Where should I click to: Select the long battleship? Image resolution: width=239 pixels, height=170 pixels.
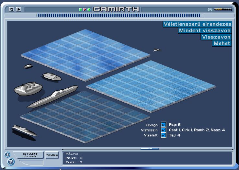pos(52,96)
